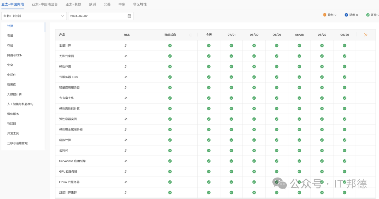379x199 pixels.
Task: Go to later dates with orange double arrow
Action: [x=366, y=35]
